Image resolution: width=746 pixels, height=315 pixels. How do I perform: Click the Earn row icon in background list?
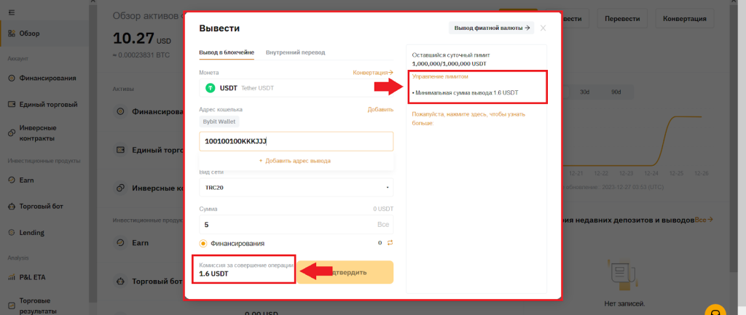(120, 243)
